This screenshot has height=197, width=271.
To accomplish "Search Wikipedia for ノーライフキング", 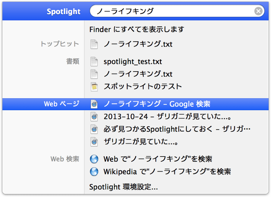I will (167, 172).
